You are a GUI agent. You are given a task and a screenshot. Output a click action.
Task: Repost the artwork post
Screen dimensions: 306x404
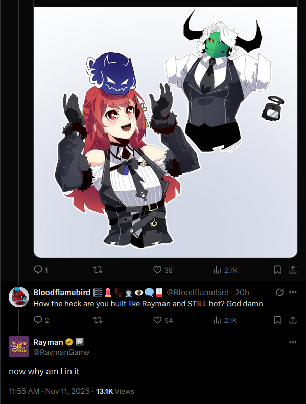click(x=98, y=270)
